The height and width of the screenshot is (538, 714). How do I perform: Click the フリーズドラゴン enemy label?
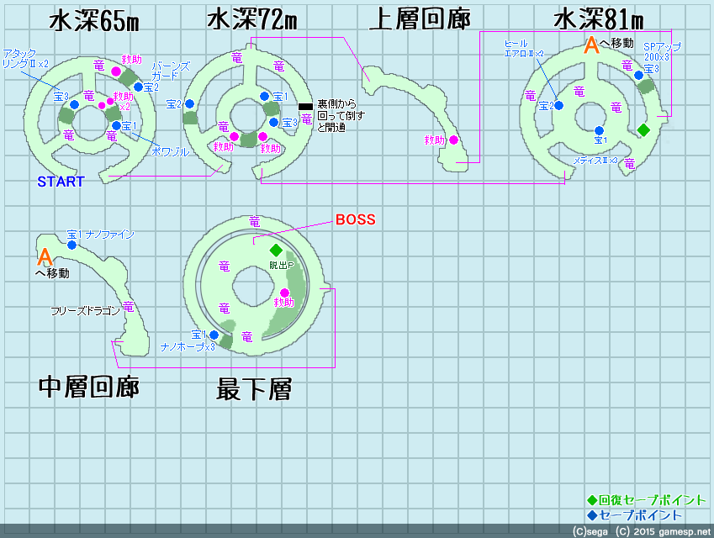coord(85,311)
